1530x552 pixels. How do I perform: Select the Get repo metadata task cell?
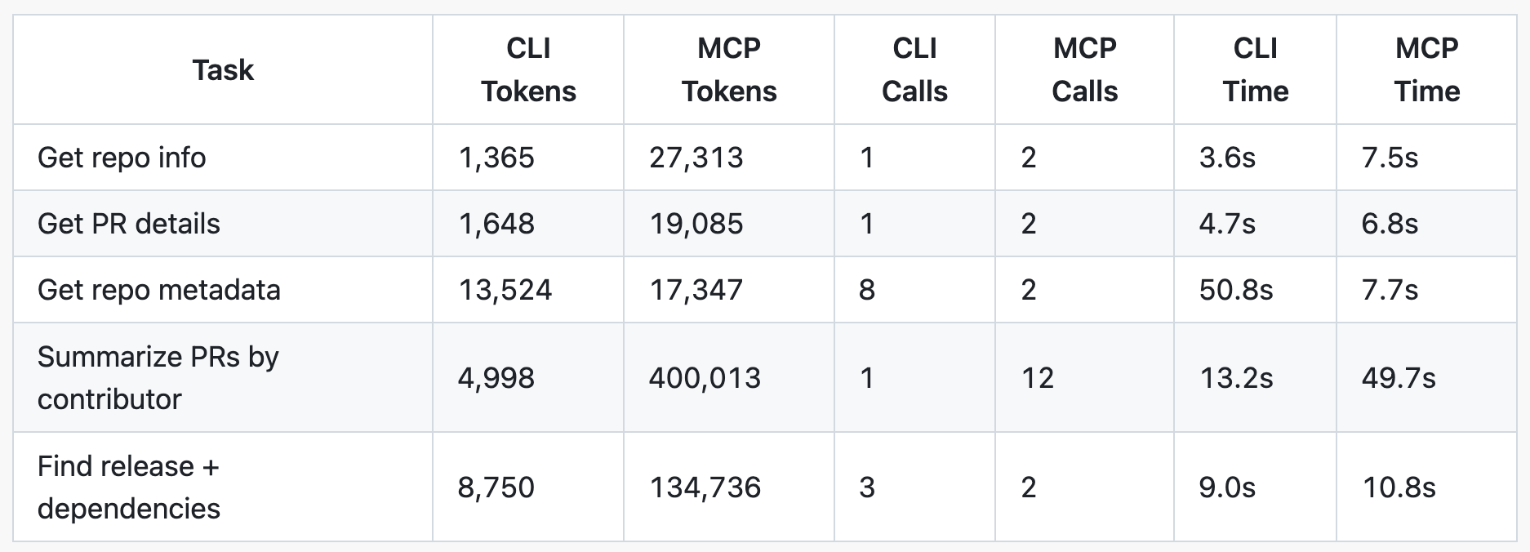pyautogui.click(x=159, y=290)
